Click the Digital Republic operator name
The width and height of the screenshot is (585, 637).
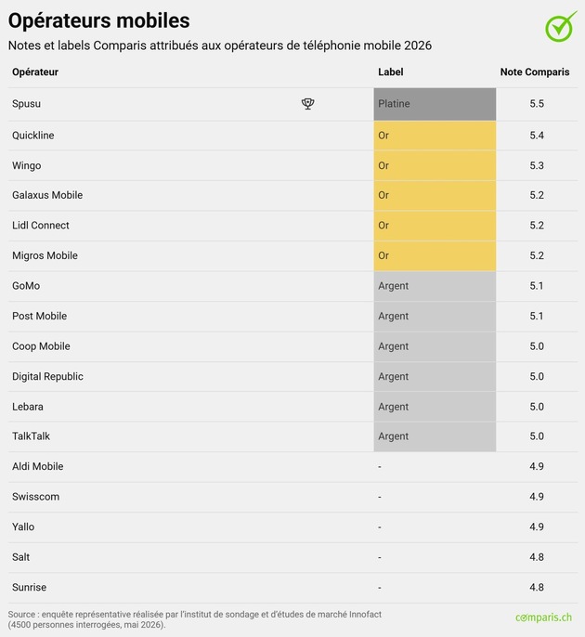[x=47, y=377]
